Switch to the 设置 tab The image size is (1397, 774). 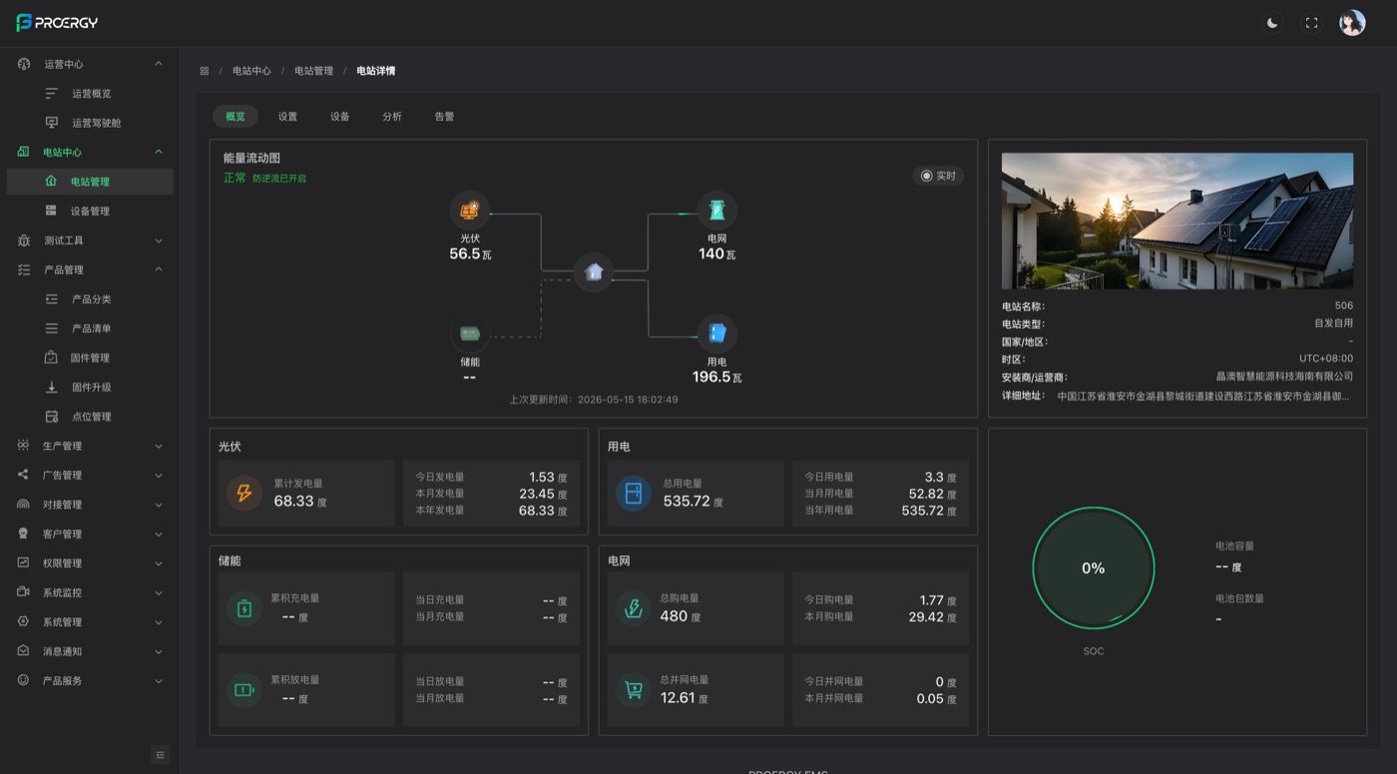(287, 117)
